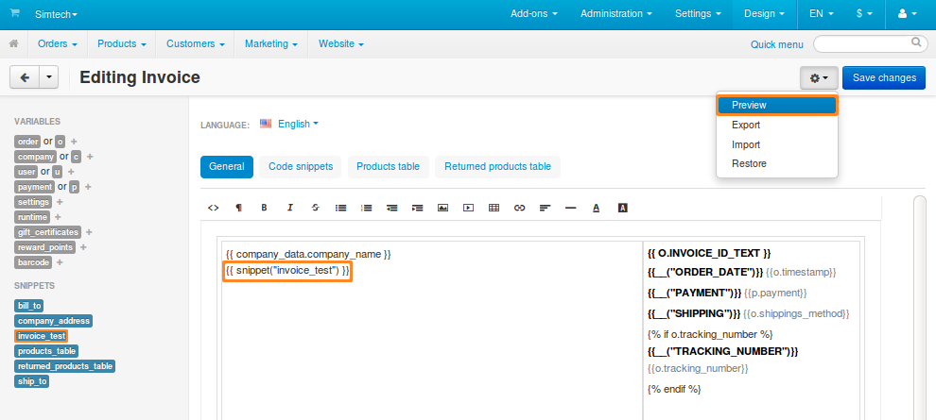The width and height of the screenshot is (936, 420).
Task: Open the currency dollar dropdown
Action: 864,14
